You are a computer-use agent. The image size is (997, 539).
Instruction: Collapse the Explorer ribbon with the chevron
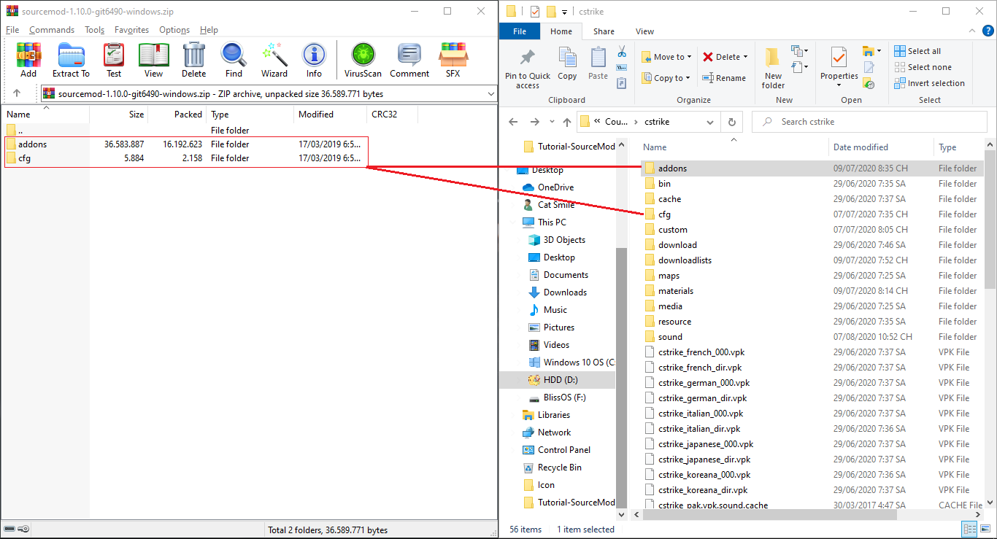click(x=971, y=31)
